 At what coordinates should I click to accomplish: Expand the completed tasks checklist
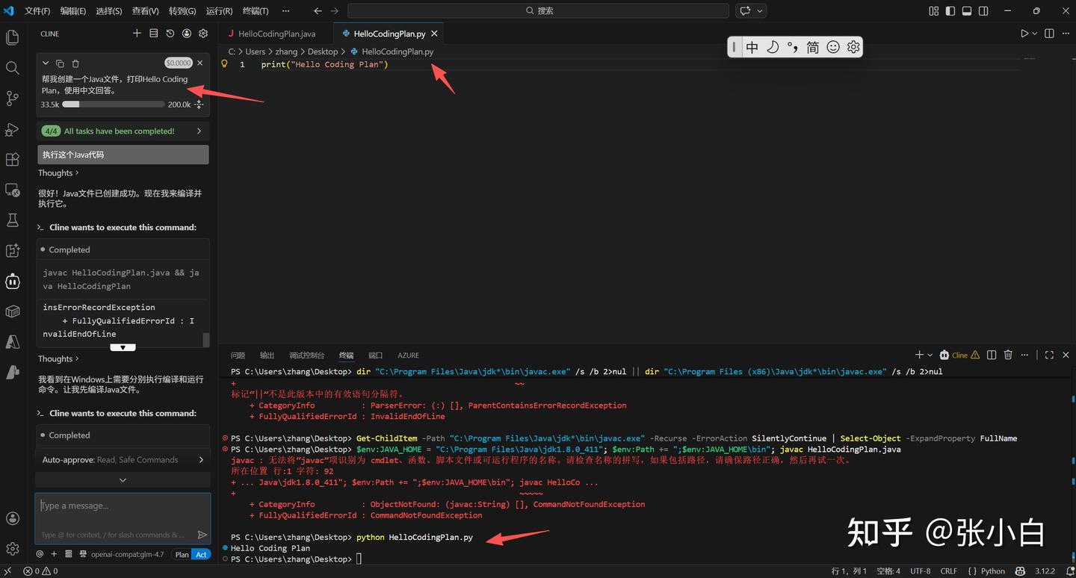click(123, 131)
